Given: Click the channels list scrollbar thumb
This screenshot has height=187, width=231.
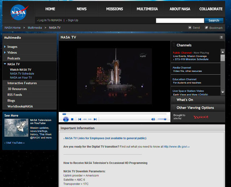Looking at the screenshot, I should click(x=223, y=58).
